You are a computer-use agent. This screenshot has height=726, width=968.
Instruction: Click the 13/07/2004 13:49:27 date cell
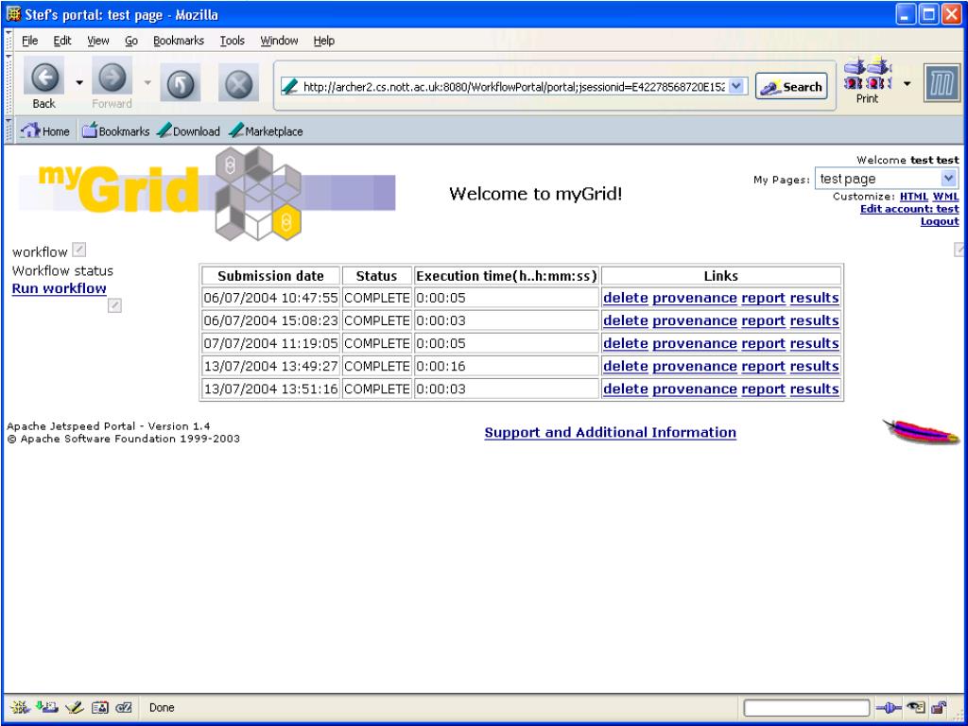[x=271, y=366]
